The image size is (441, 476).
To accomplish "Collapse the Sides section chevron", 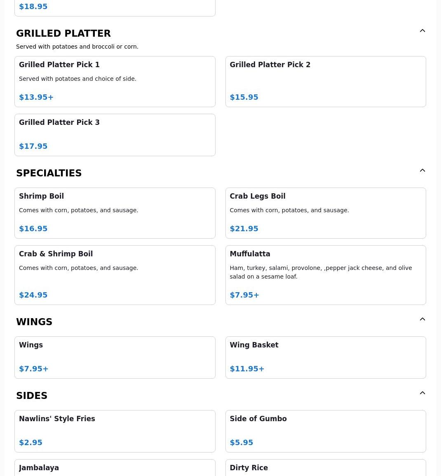I will (422, 393).
